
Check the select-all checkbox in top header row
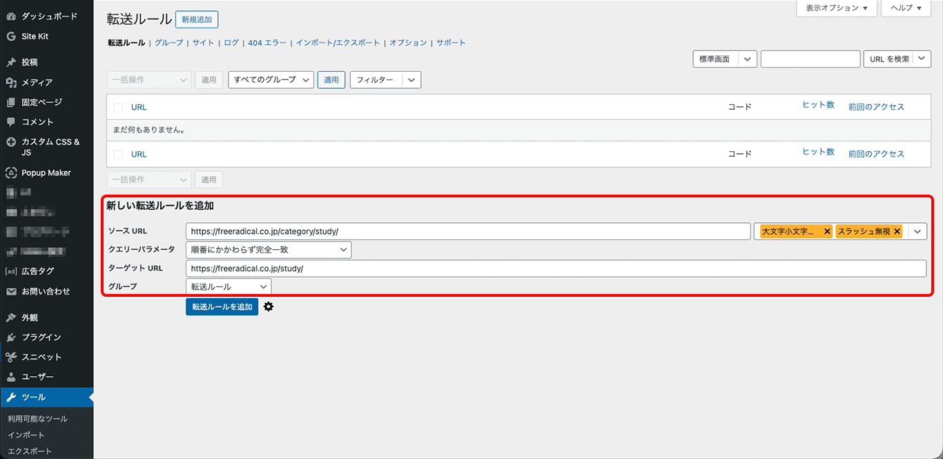(118, 108)
